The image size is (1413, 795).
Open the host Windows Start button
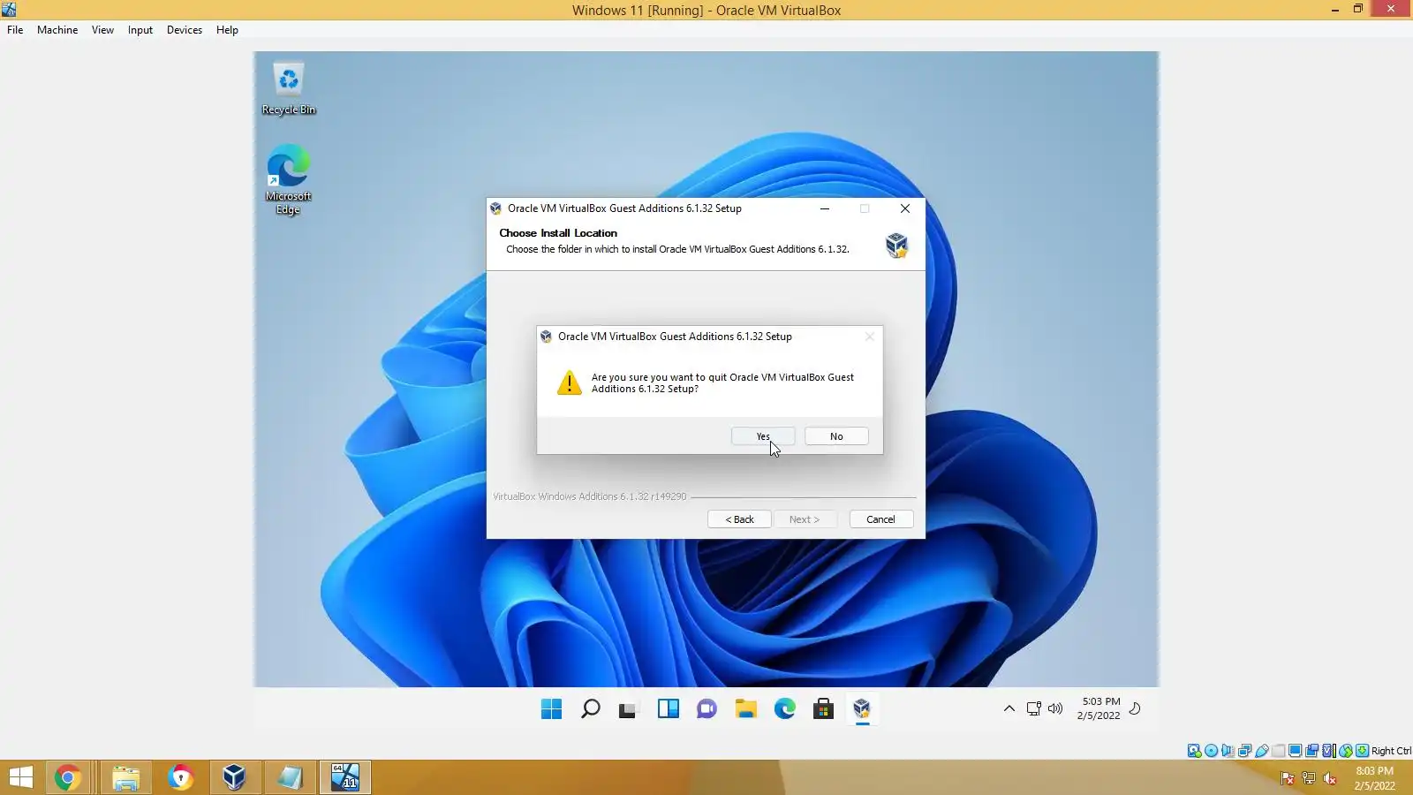coord(20,777)
